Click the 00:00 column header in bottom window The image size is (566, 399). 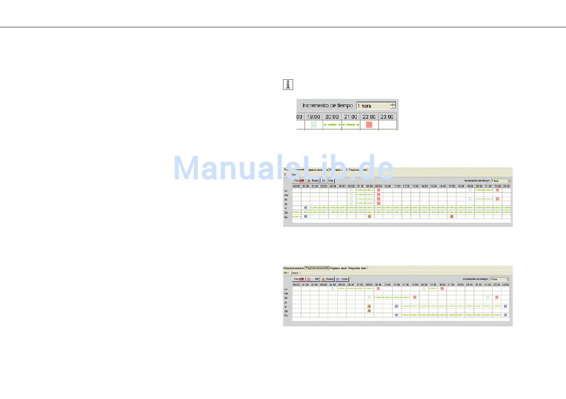click(x=296, y=285)
